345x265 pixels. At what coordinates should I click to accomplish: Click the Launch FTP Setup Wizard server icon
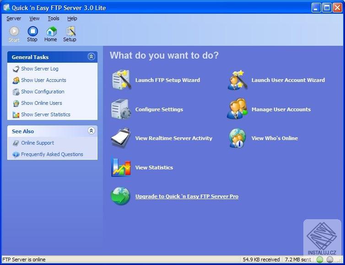pos(121,80)
